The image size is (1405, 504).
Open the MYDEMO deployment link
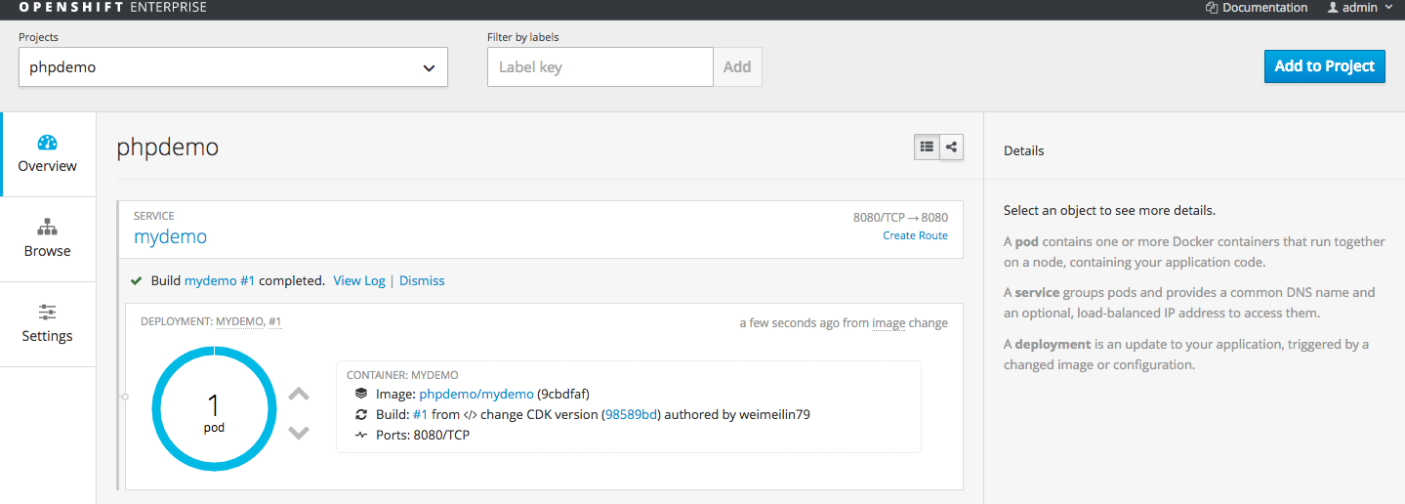(239, 321)
